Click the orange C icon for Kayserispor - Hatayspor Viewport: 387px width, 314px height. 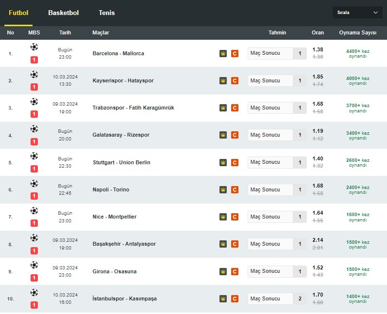[235, 80]
